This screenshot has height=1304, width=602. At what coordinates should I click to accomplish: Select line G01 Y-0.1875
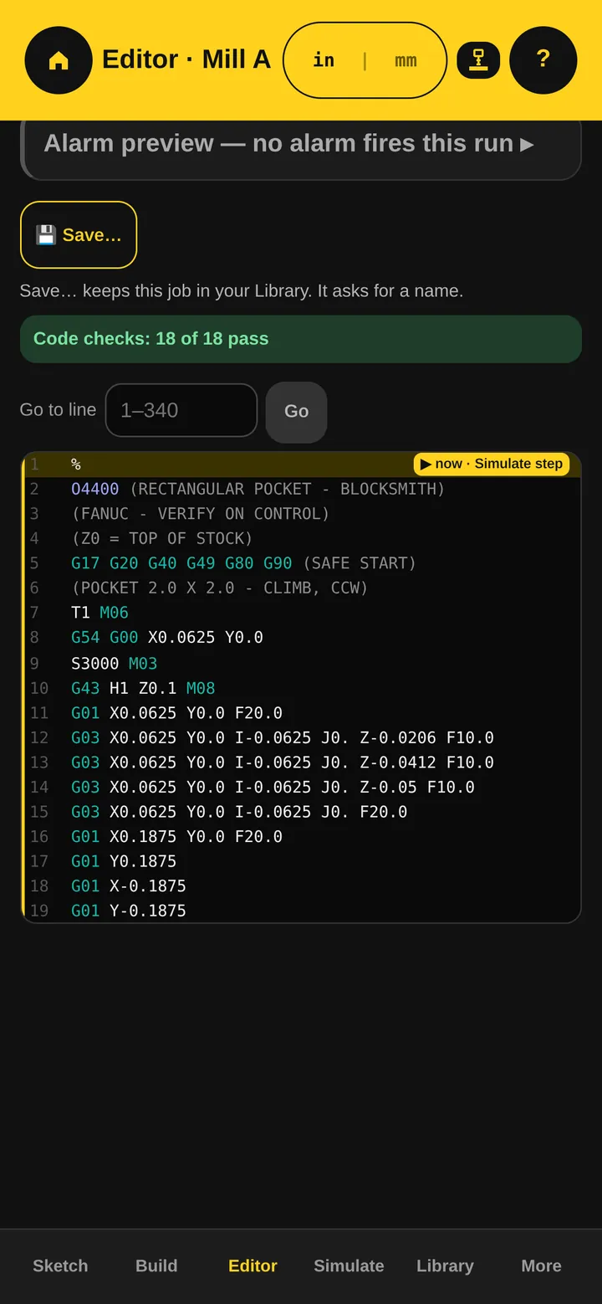click(x=301, y=911)
